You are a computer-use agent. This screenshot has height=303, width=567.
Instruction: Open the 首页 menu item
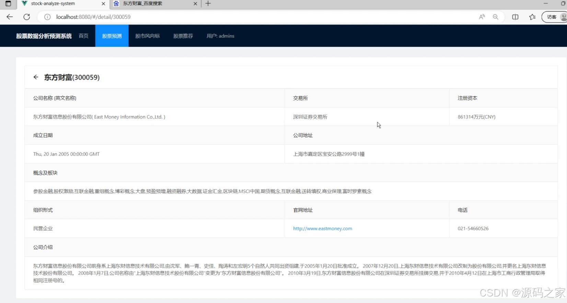(x=83, y=36)
